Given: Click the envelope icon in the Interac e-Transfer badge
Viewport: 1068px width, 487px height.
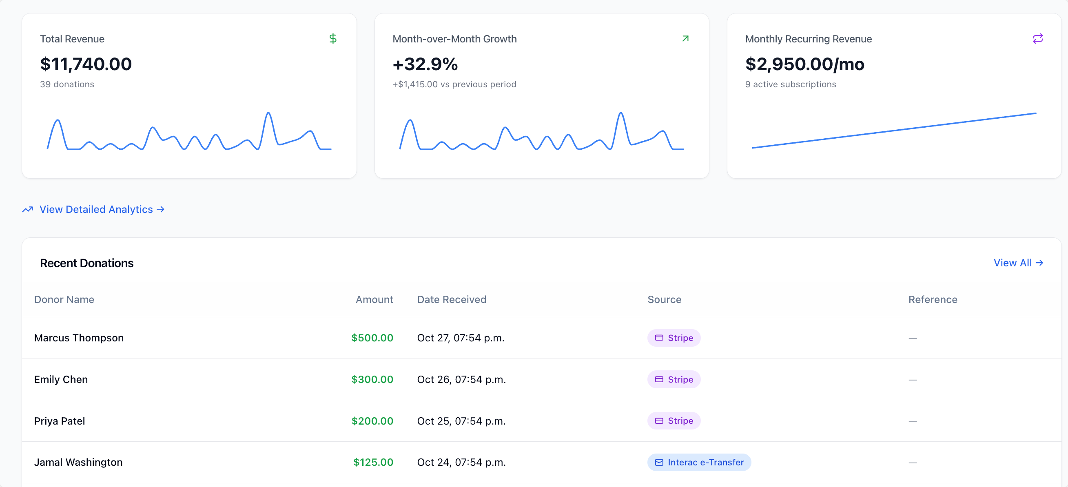Looking at the screenshot, I should pos(659,462).
